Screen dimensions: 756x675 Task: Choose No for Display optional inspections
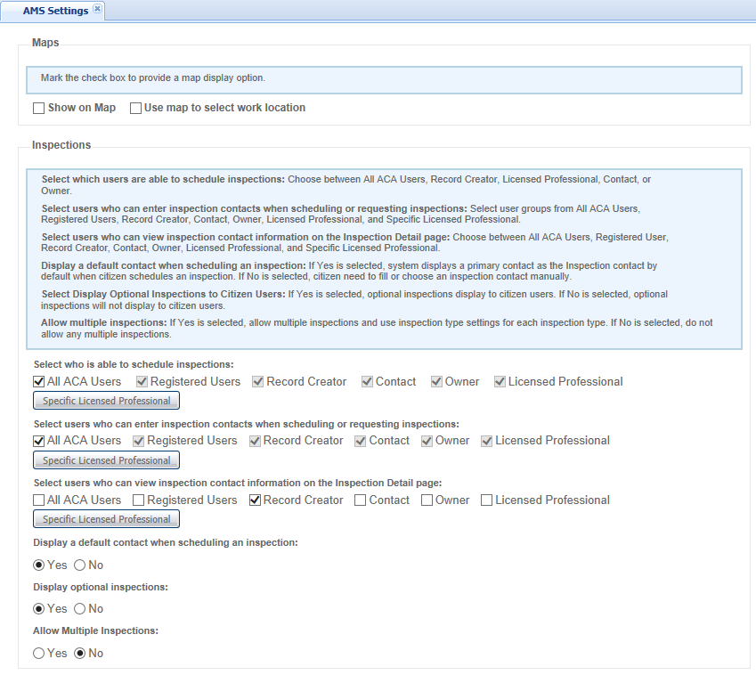pos(80,609)
